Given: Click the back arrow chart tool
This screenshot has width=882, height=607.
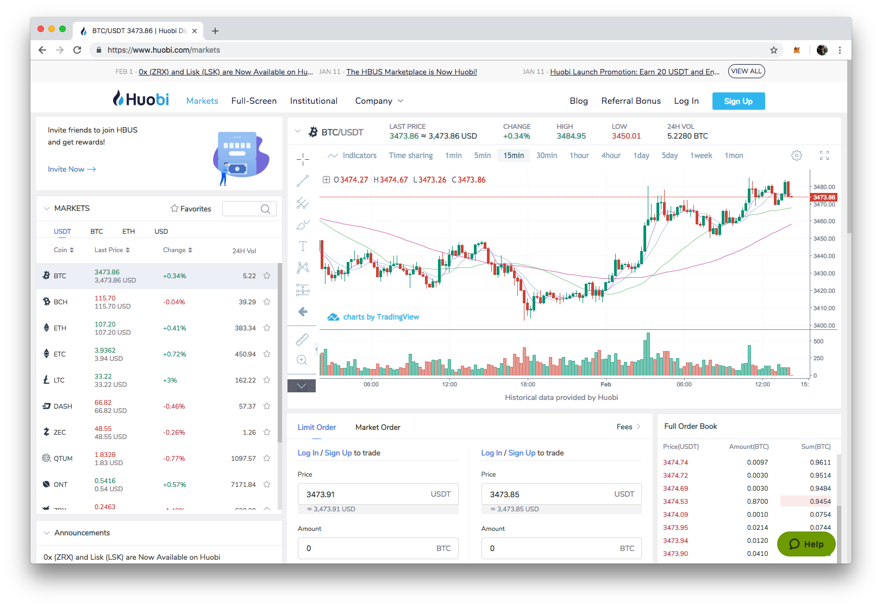Looking at the screenshot, I should [x=303, y=311].
